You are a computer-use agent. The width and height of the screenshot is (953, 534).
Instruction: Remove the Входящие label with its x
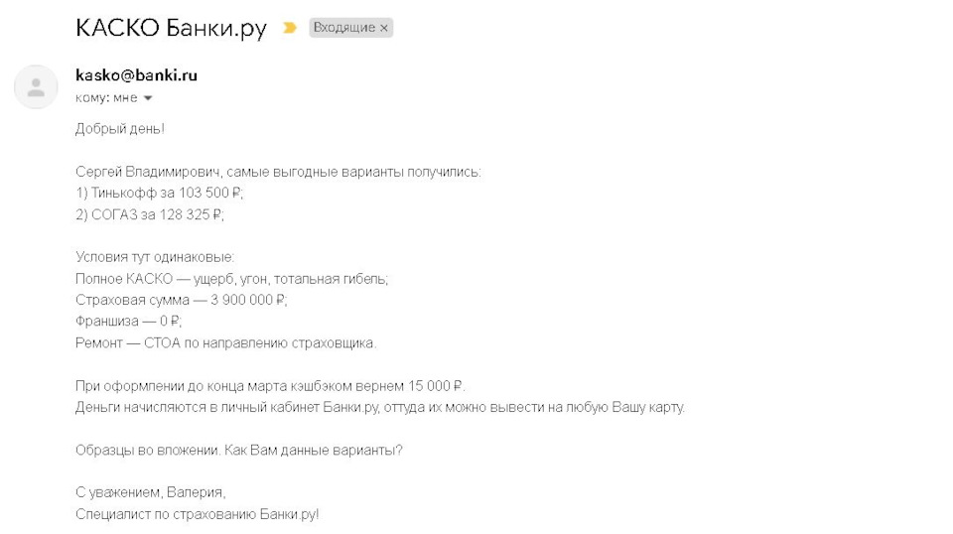384,28
